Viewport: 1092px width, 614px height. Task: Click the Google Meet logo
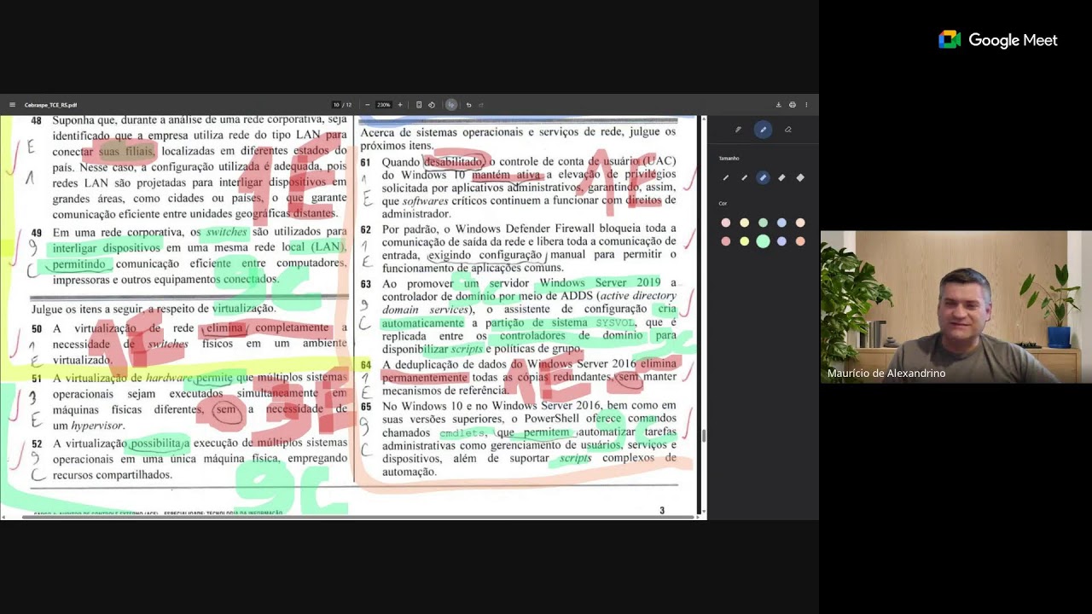pyautogui.click(x=998, y=40)
